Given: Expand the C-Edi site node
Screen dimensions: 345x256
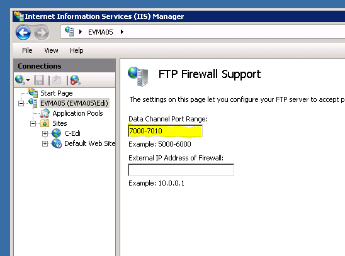Looking at the screenshot, I should 45,133.
